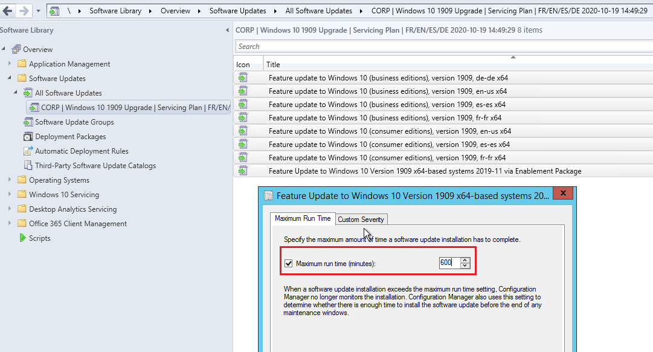Go forward using the forward arrow
Screen dimensions: 653x352
24,11
